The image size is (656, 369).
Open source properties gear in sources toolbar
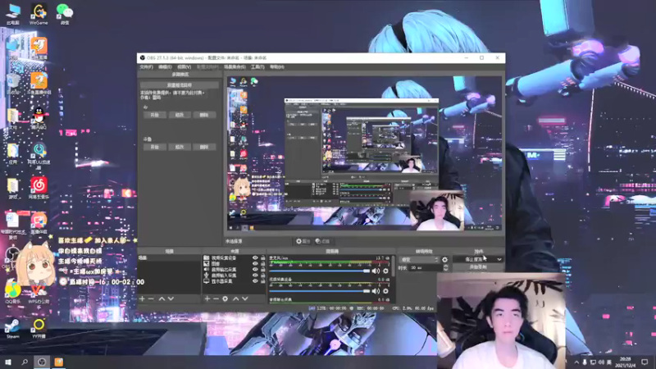click(225, 298)
